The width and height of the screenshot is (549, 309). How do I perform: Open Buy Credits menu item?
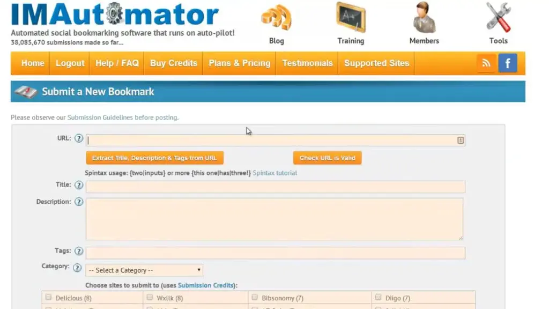[174, 63]
